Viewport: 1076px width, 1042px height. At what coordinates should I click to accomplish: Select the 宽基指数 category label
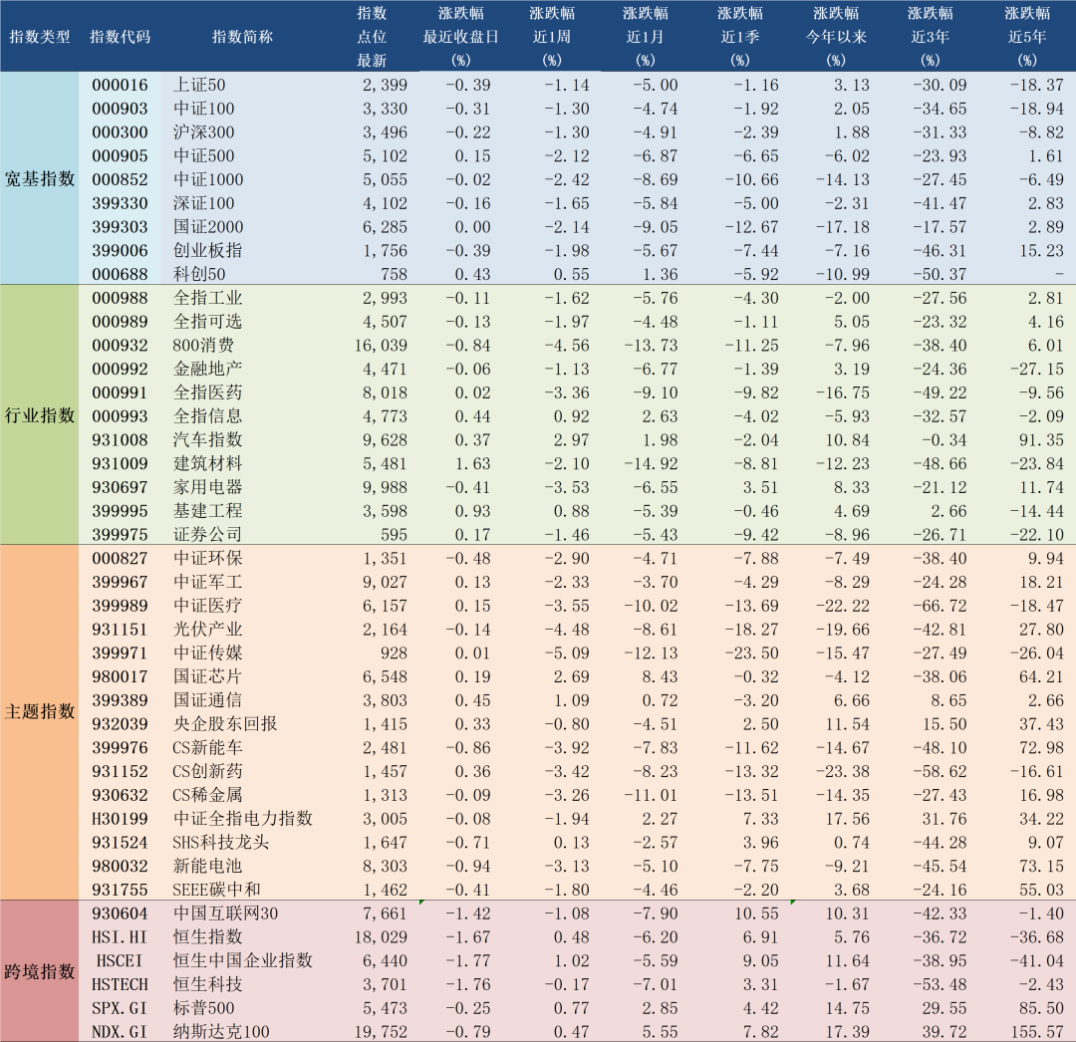(x=40, y=179)
